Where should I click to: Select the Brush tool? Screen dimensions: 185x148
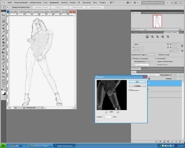click(3, 39)
